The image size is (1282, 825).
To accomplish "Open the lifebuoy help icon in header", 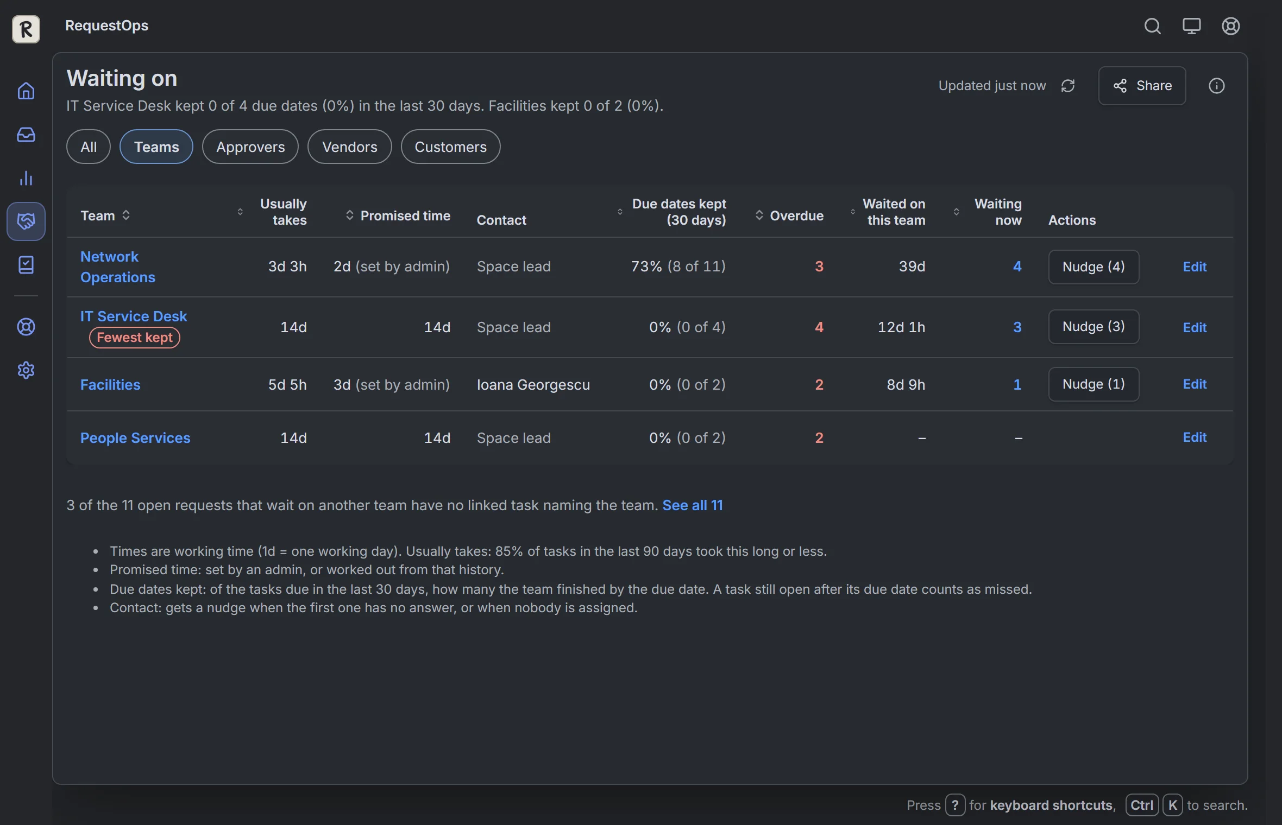I will click(1230, 26).
